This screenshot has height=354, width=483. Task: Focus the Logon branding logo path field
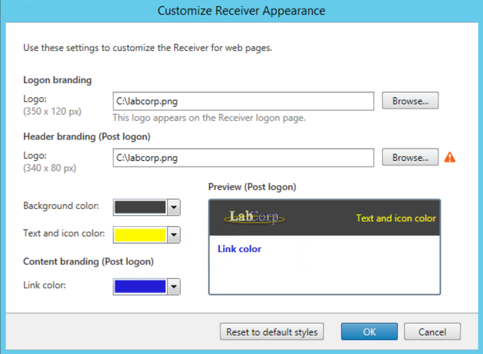(x=243, y=101)
